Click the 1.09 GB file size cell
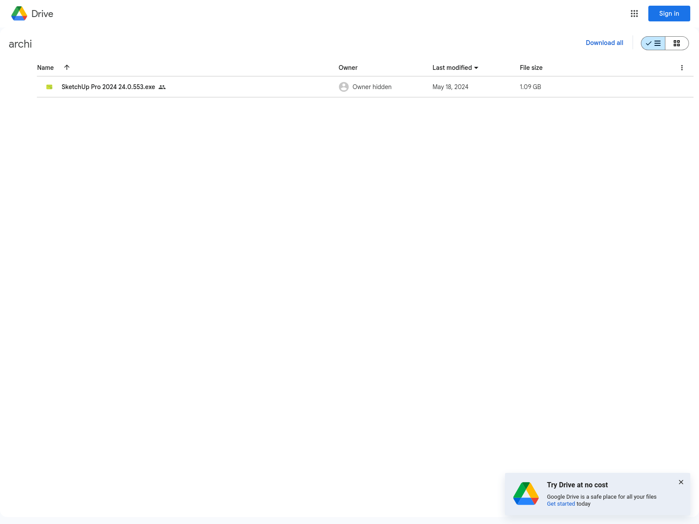Screen dimensions: 699x524 tap(530, 87)
